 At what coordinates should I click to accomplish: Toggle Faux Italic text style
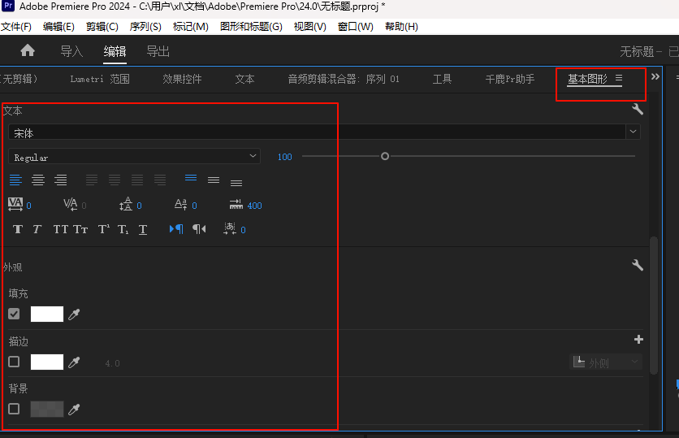point(37,229)
